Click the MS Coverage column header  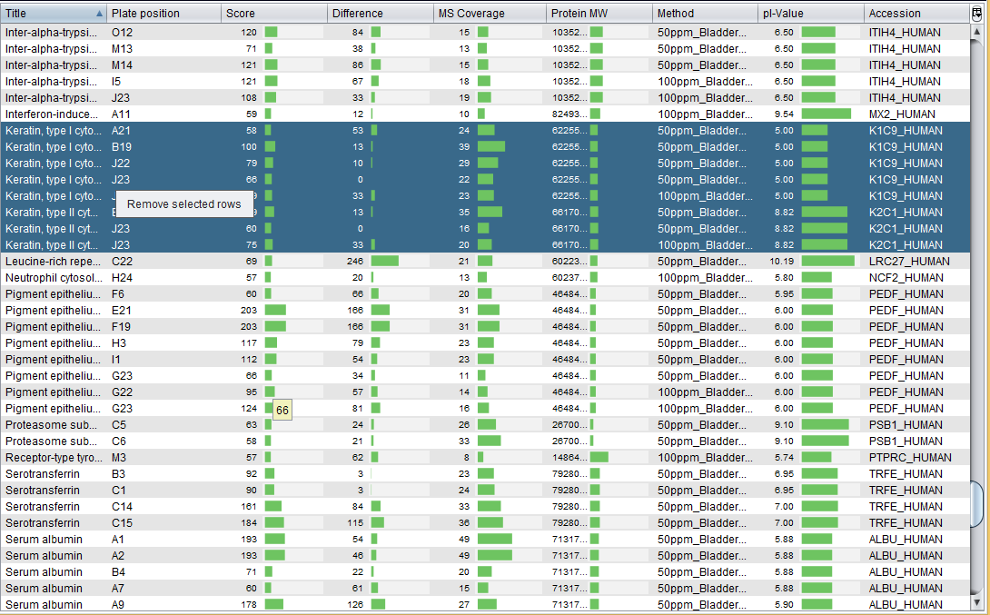coord(488,14)
